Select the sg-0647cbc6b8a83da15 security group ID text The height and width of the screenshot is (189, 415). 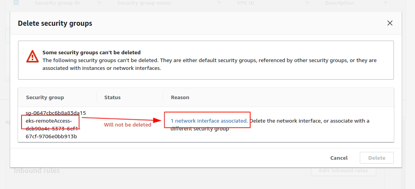(x=56, y=113)
